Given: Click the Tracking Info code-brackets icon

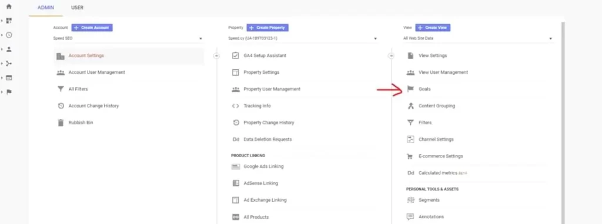Looking at the screenshot, I should click(x=235, y=106).
